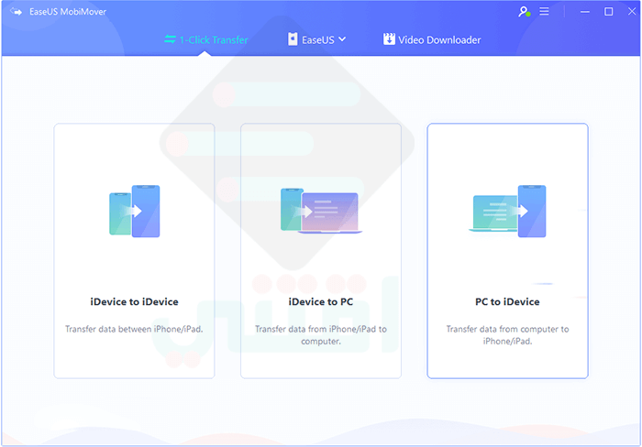This screenshot has width=642, height=447.
Task: Open the Video Downloader tab
Action: pos(432,39)
